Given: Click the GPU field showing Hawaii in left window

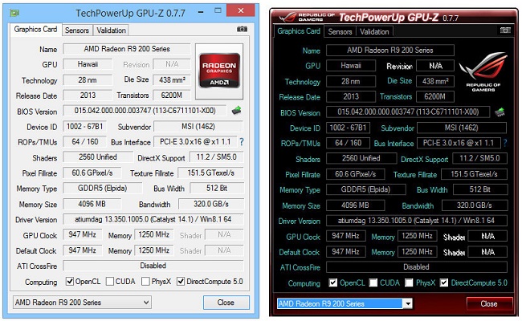Looking at the screenshot, I should click(88, 64).
